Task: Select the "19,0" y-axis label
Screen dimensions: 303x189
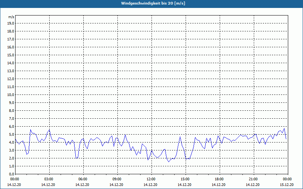Action: tap(11, 23)
